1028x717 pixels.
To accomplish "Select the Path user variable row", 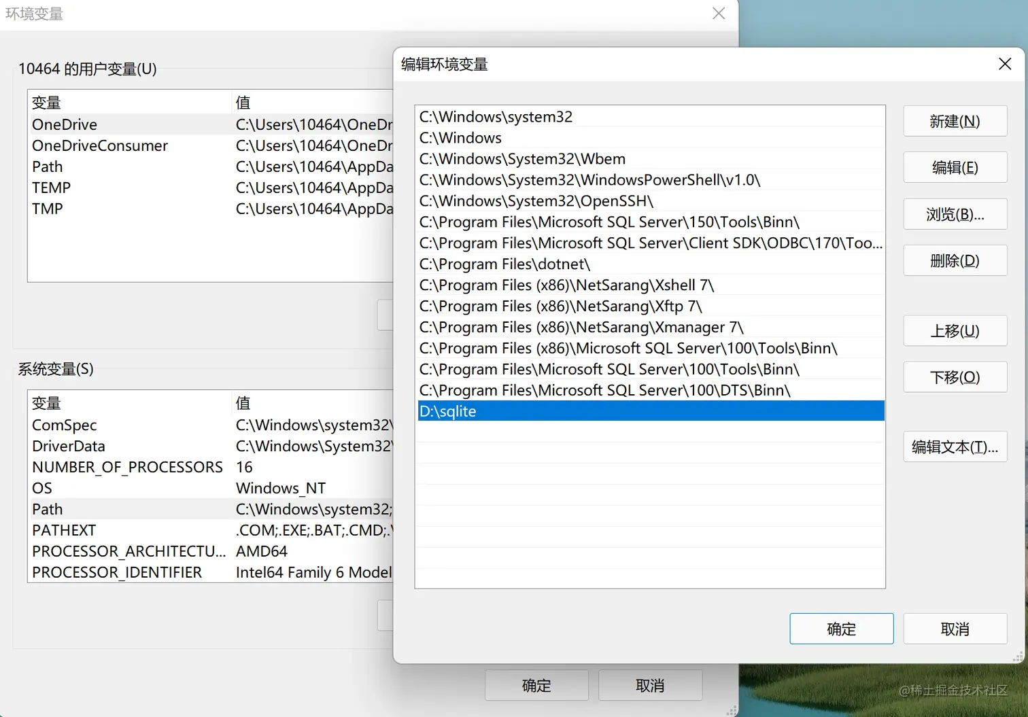I will (x=211, y=167).
